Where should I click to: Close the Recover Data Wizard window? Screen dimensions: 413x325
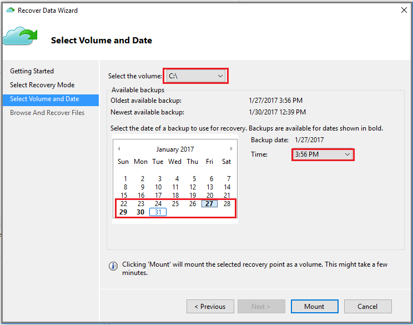pos(404,11)
